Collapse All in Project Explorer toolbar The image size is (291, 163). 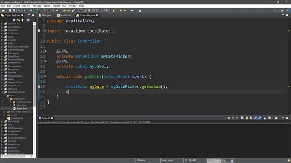point(14,20)
